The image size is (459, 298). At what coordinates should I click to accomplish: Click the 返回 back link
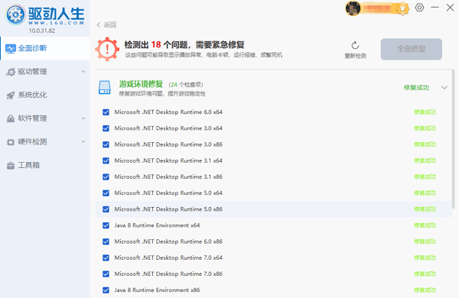click(x=109, y=24)
